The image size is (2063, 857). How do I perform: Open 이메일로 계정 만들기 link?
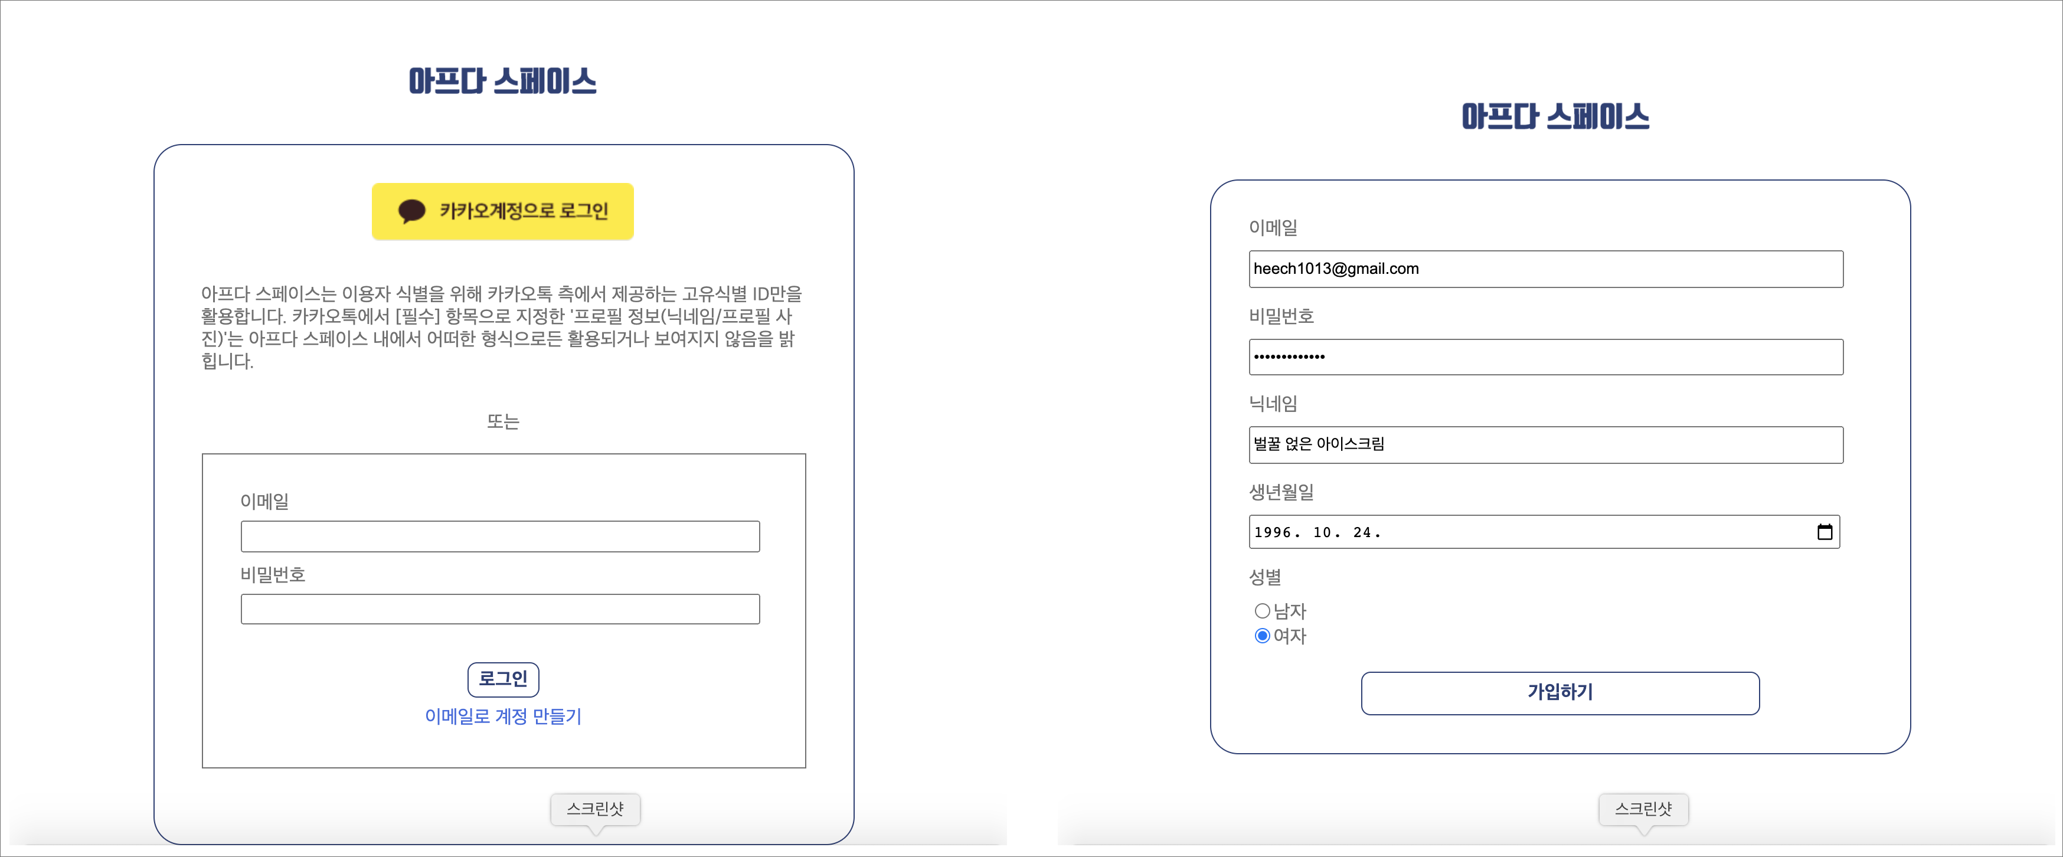(x=503, y=716)
